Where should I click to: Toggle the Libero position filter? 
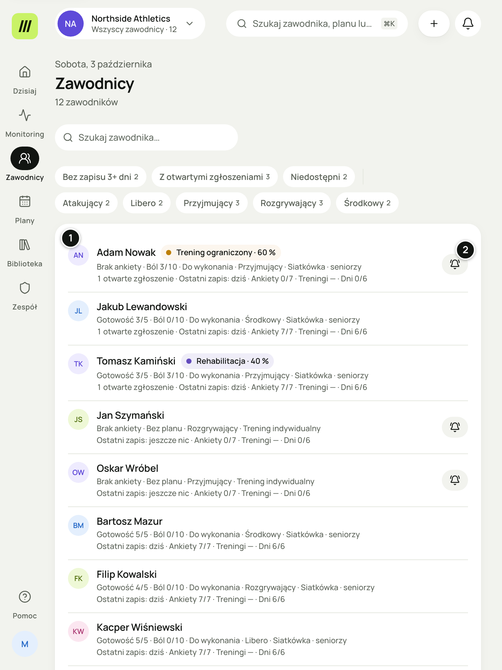click(x=147, y=203)
